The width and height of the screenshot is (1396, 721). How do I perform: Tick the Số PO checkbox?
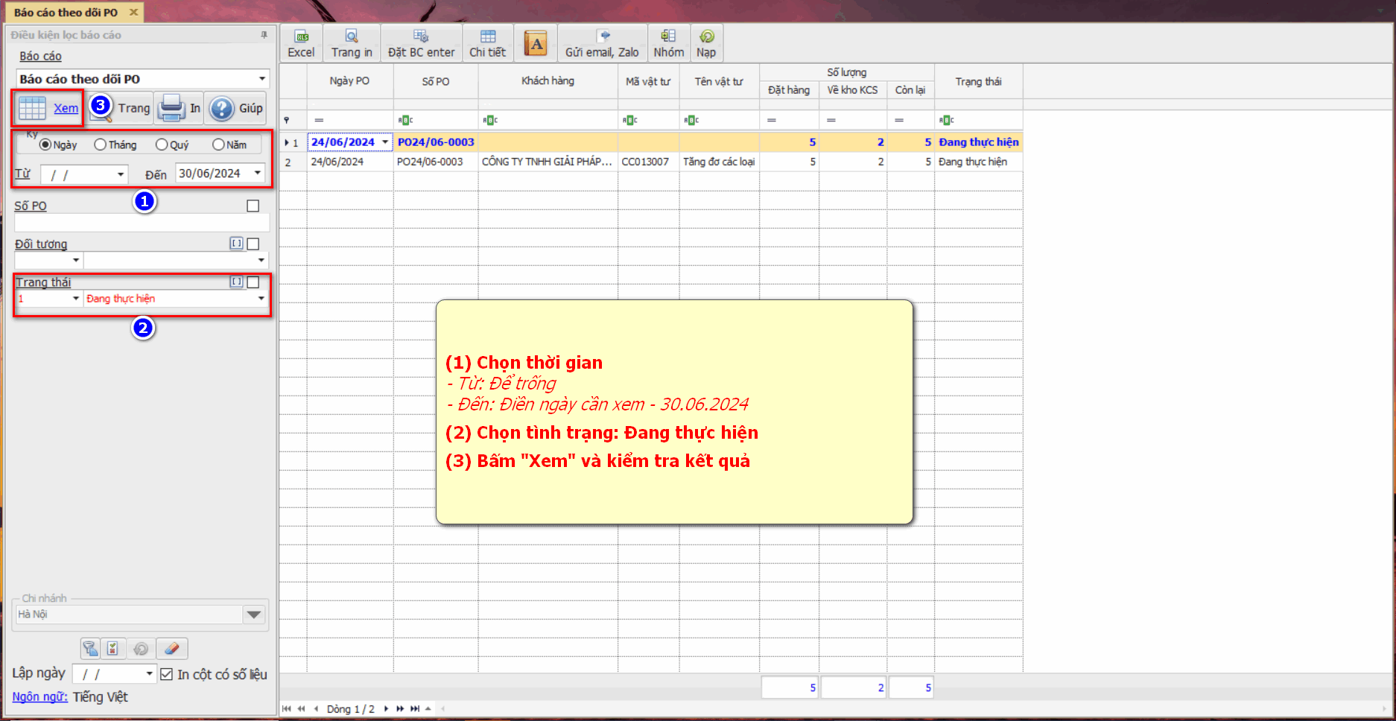pyautogui.click(x=253, y=206)
